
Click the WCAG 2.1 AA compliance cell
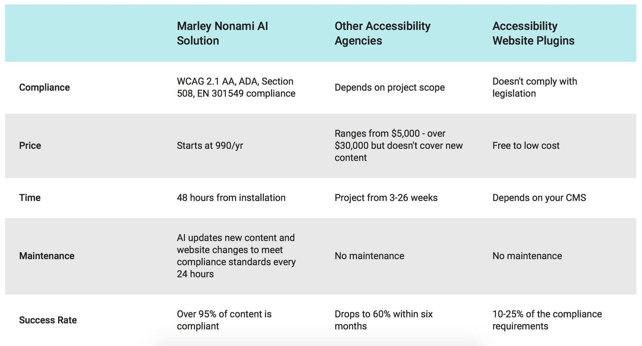coord(236,87)
